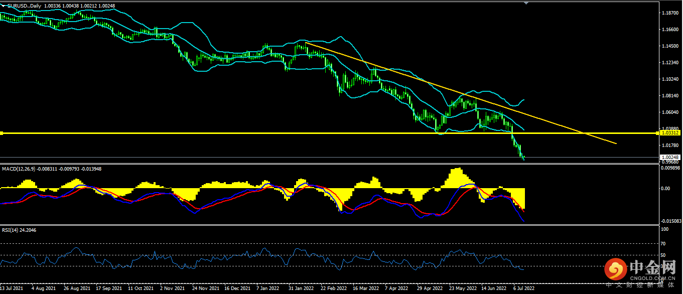
Task: Click the 16 Mar 2022 date label
Action: 366,289
